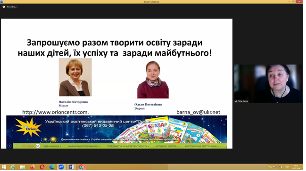Select the Olha Barna video thumbnail

click(268, 84)
